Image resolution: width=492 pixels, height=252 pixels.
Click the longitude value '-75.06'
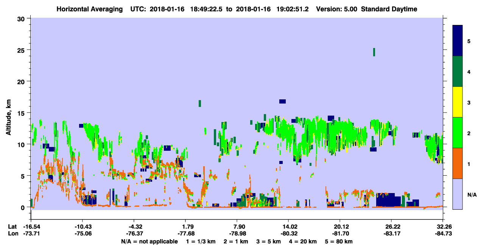click(83, 233)
